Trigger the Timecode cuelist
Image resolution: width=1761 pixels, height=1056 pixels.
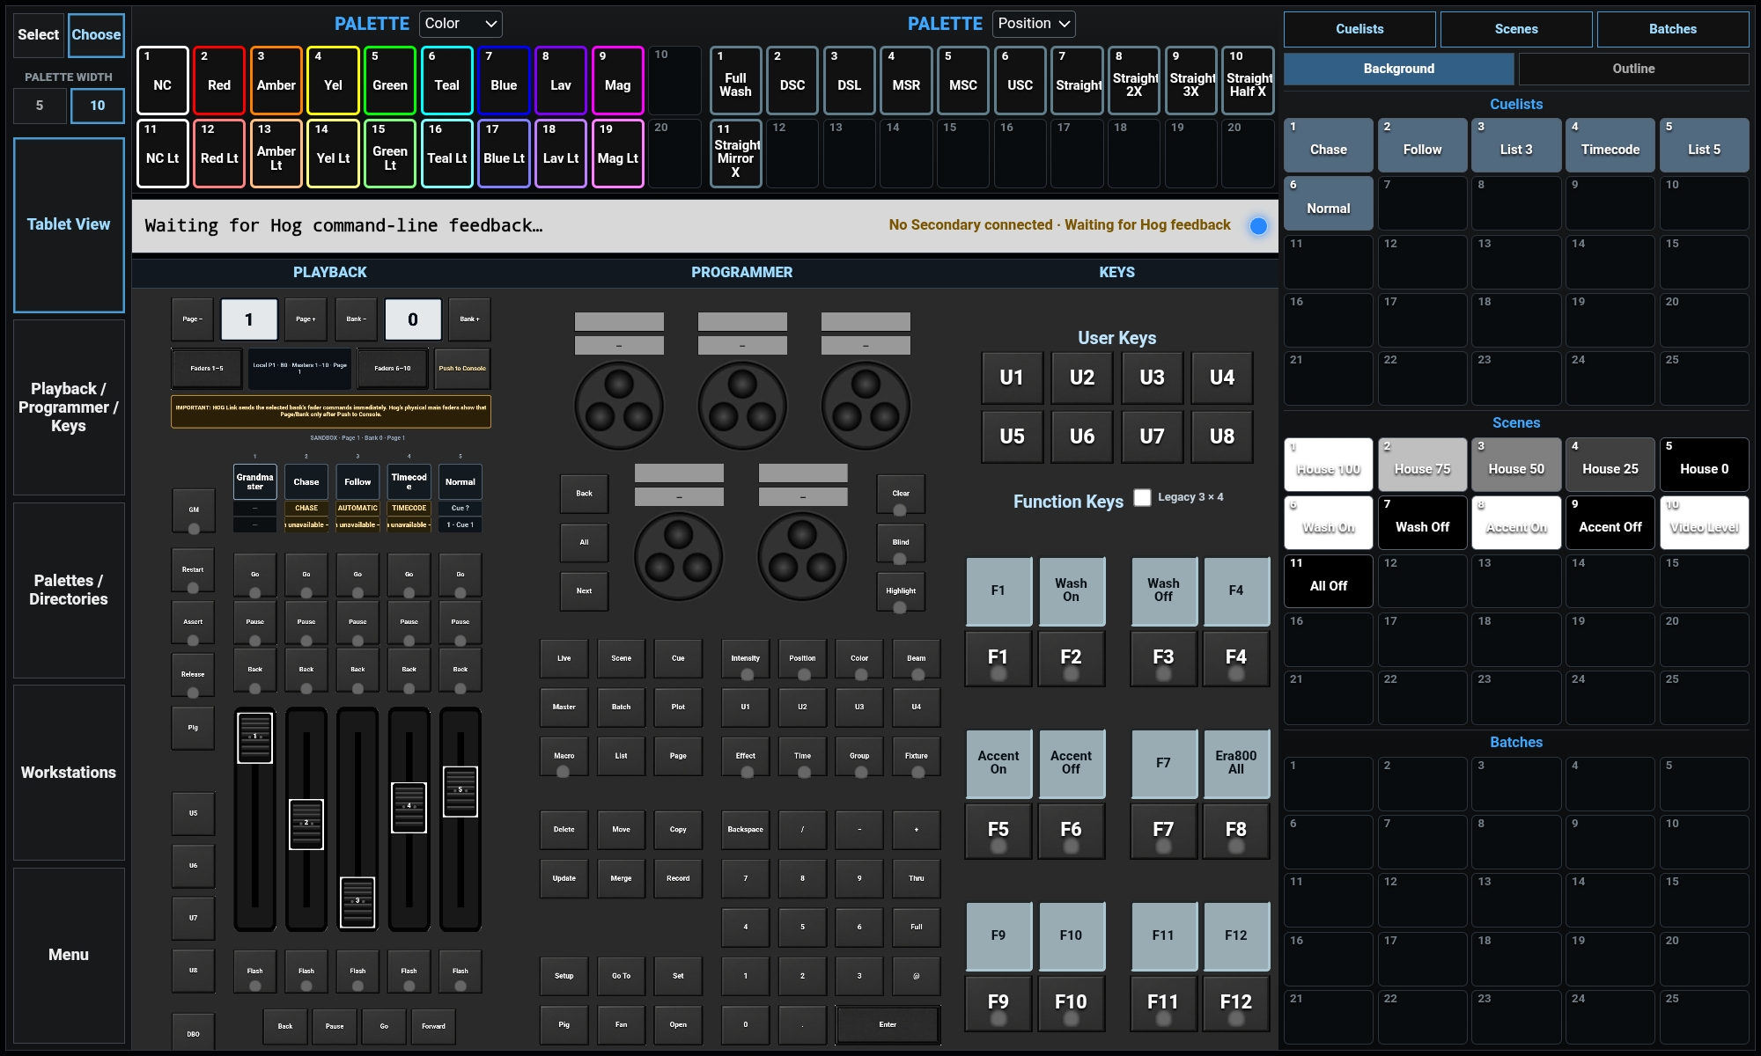coord(1610,145)
